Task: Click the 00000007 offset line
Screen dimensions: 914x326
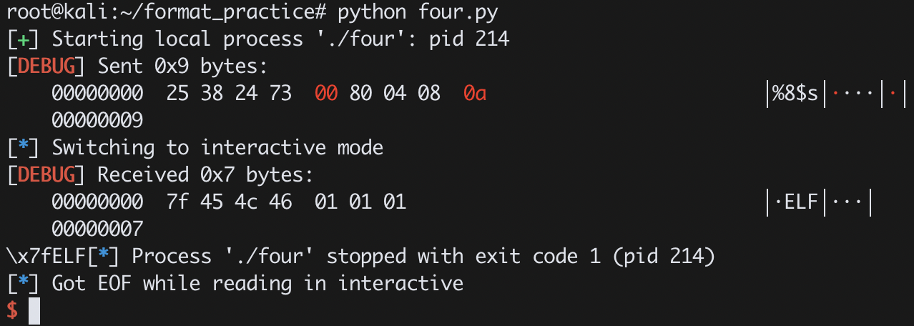Action: (97, 229)
